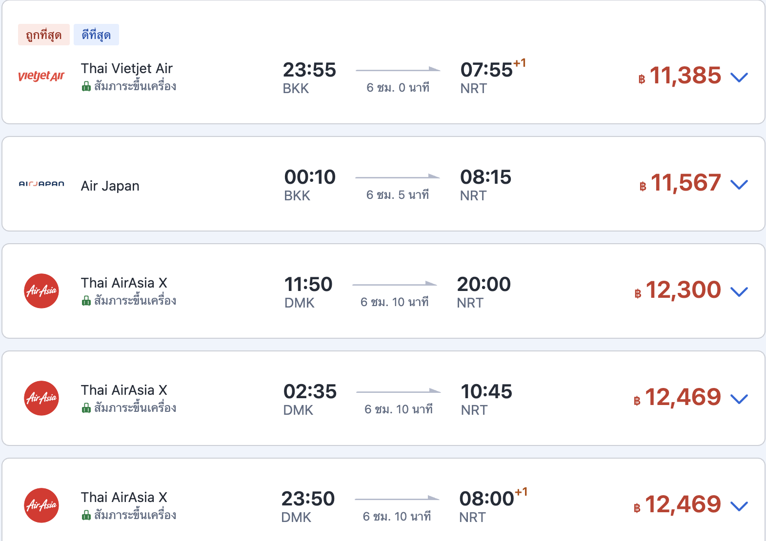Screen dimensions: 766x541
Task: Click AirAsia logo on the 02:35 flight
Action: point(41,398)
